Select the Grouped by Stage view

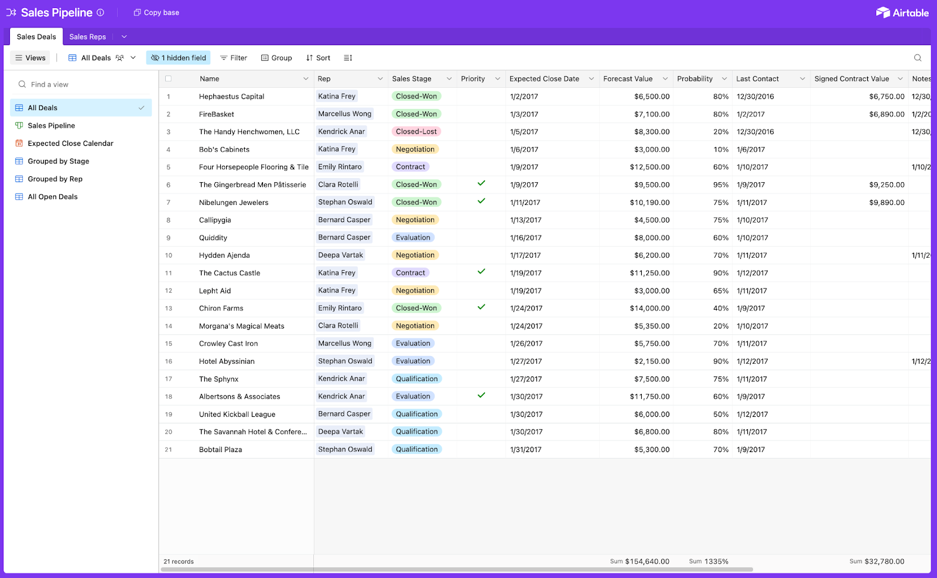tap(81, 161)
